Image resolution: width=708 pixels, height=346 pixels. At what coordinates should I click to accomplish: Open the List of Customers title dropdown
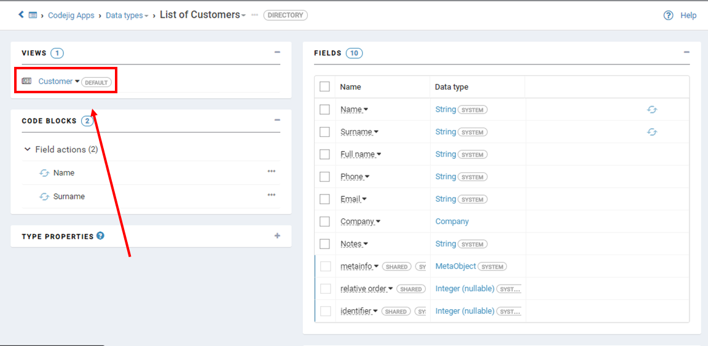coord(244,15)
